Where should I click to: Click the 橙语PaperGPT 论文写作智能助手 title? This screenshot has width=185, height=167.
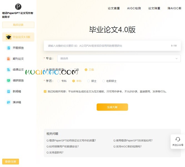17,15
